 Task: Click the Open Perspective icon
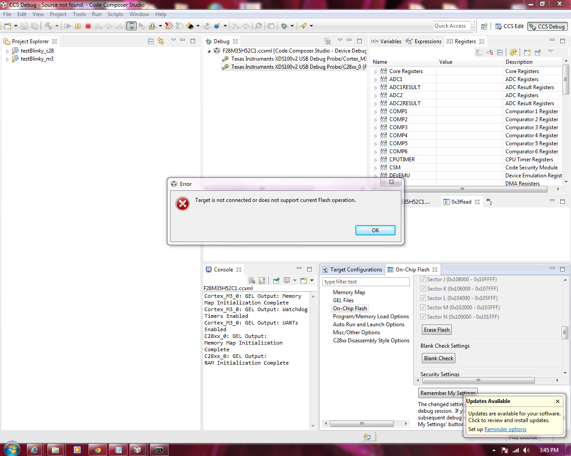click(484, 26)
